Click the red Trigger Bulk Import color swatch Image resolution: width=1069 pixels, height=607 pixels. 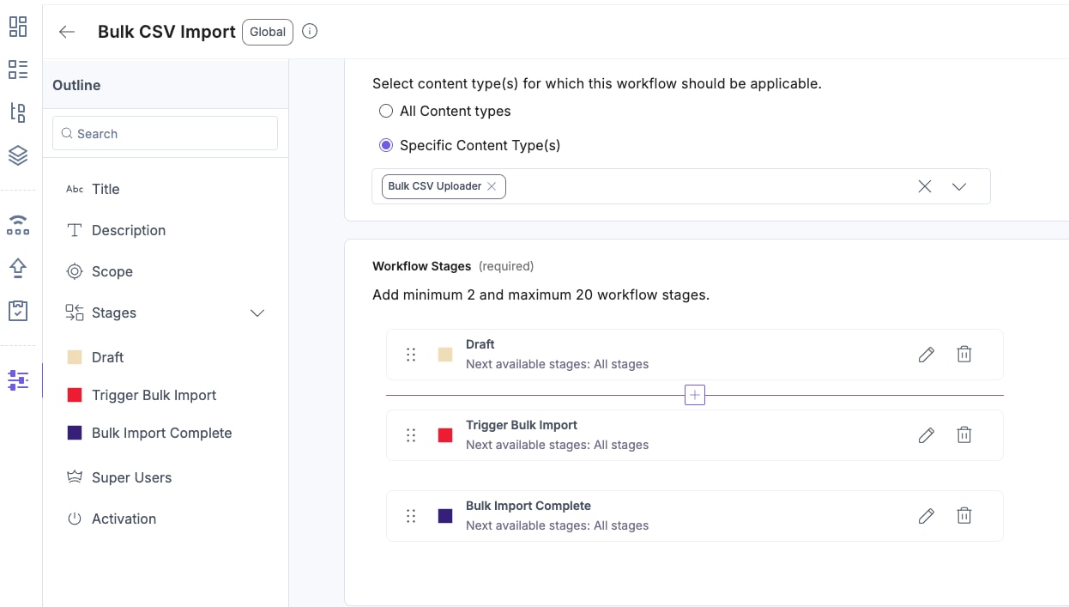tap(445, 435)
